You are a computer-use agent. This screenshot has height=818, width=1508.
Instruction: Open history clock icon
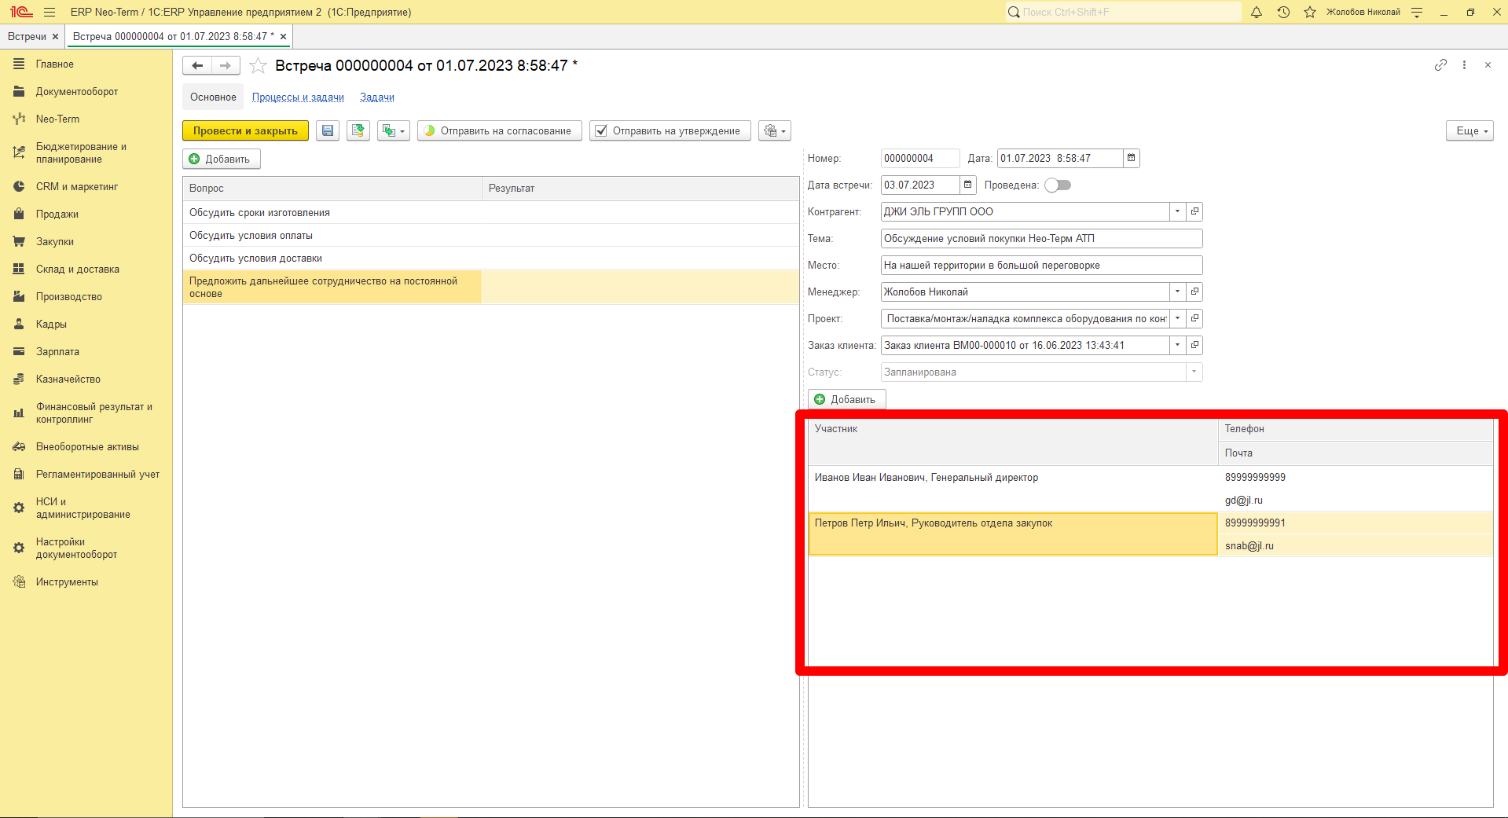click(1283, 12)
